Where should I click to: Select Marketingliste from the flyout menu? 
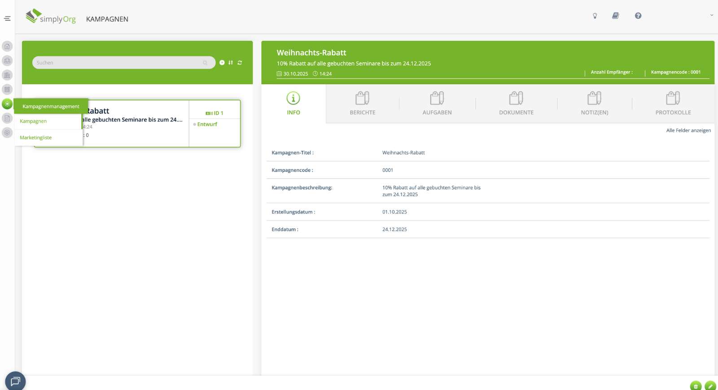36,138
